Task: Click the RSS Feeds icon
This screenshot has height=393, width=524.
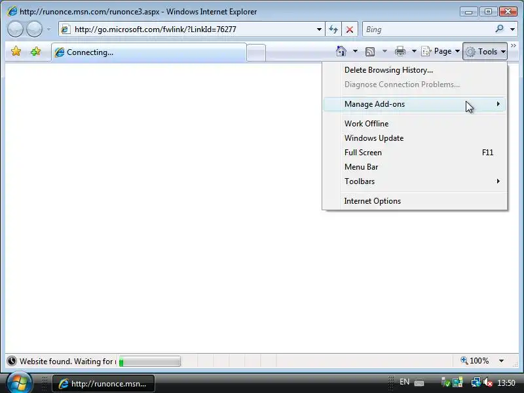Action: click(x=370, y=52)
